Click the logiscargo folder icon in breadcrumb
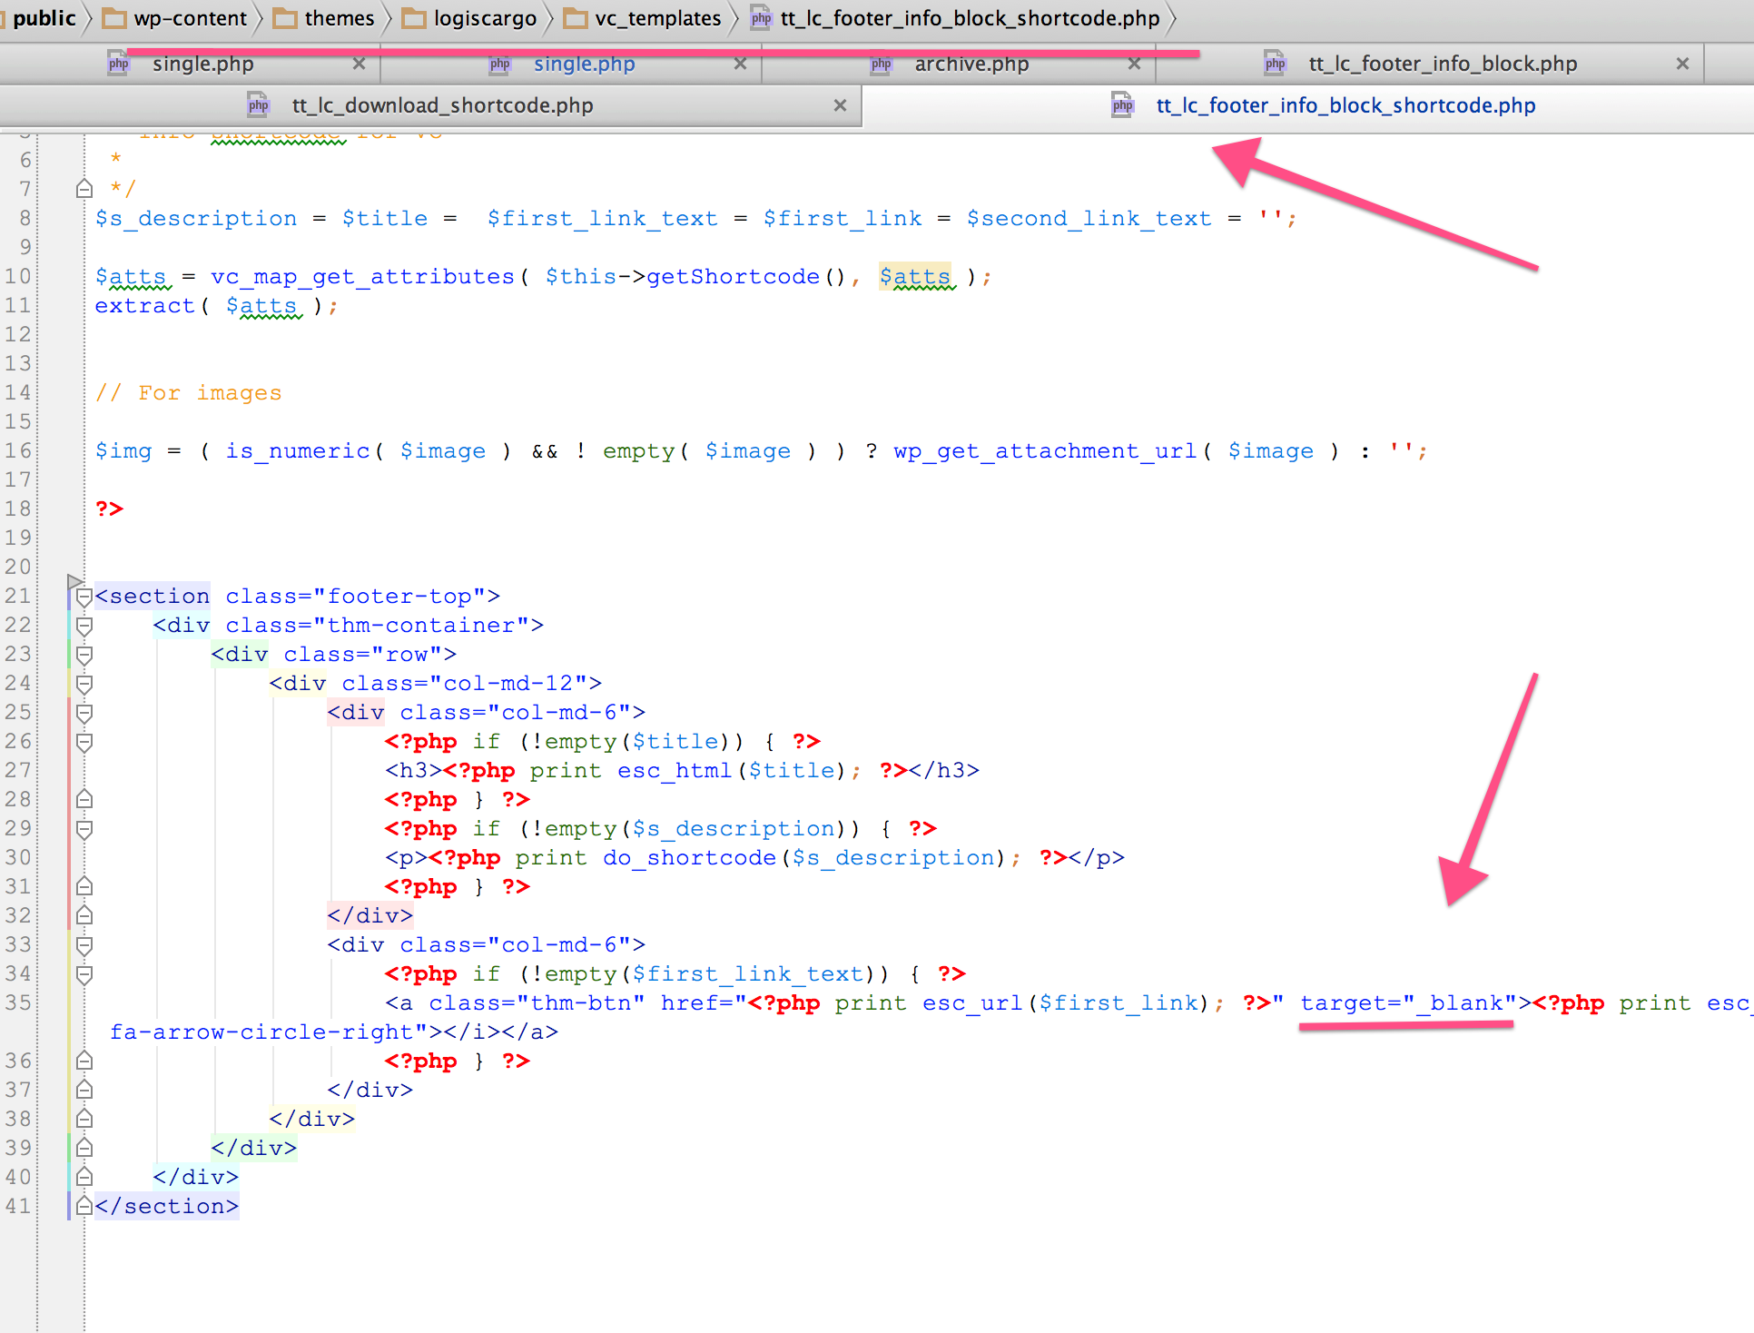Viewport: 1754px width, 1333px height. coord(414,18)
